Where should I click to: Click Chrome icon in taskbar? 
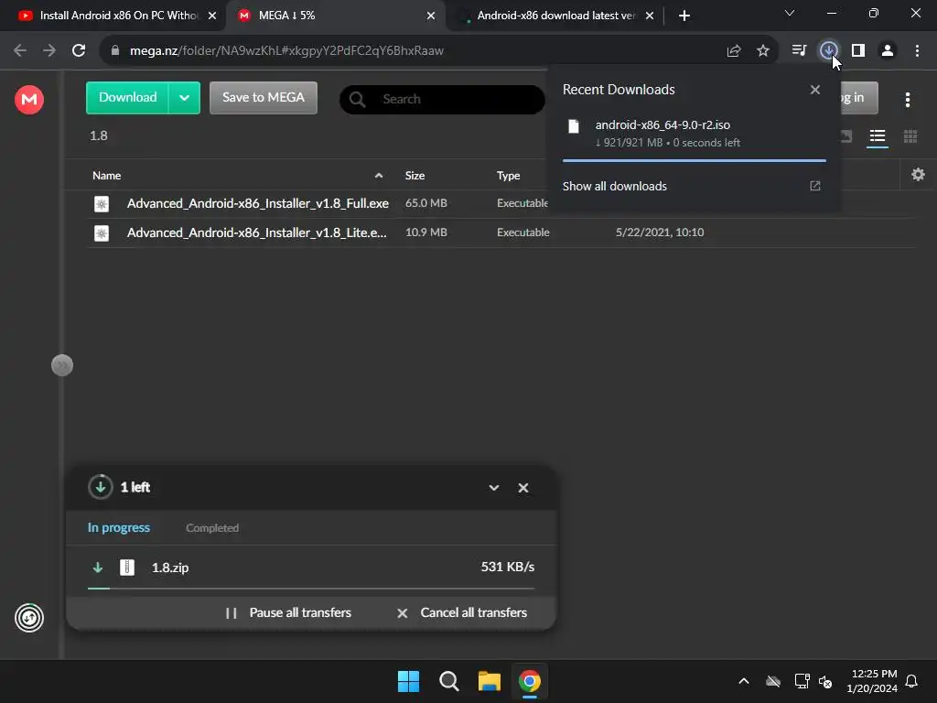(x=530, y=681)
